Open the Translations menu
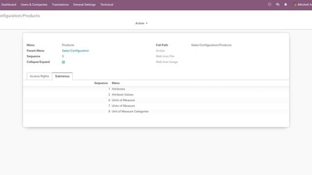The image size is (312, 175). click(x=60, y=4)
